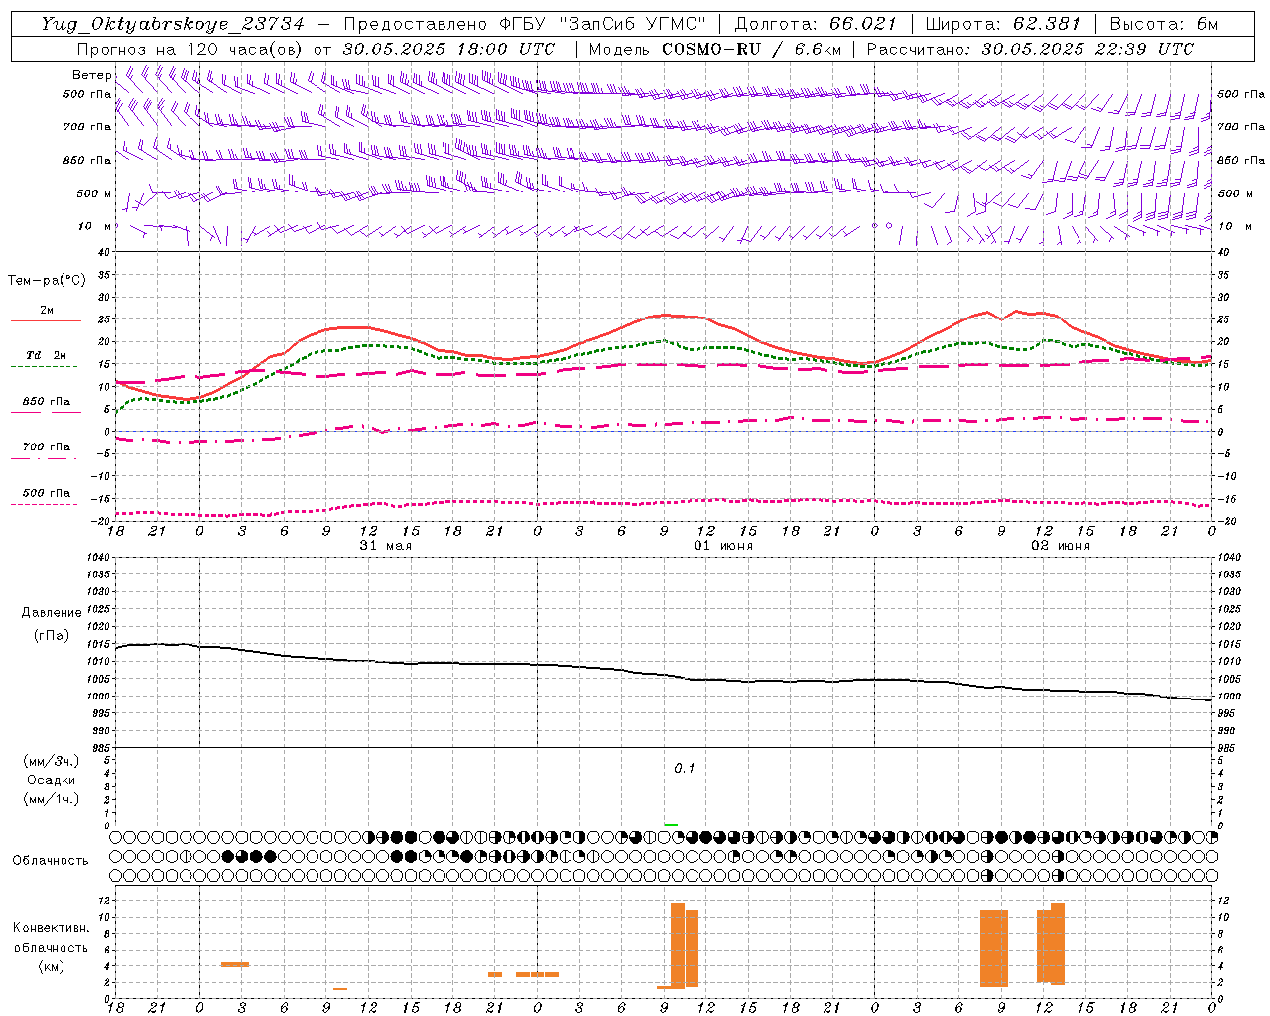1270x1016 pixels.
Task: Click the small orange convective bar near 03h 31 мая
Action: 235,964
